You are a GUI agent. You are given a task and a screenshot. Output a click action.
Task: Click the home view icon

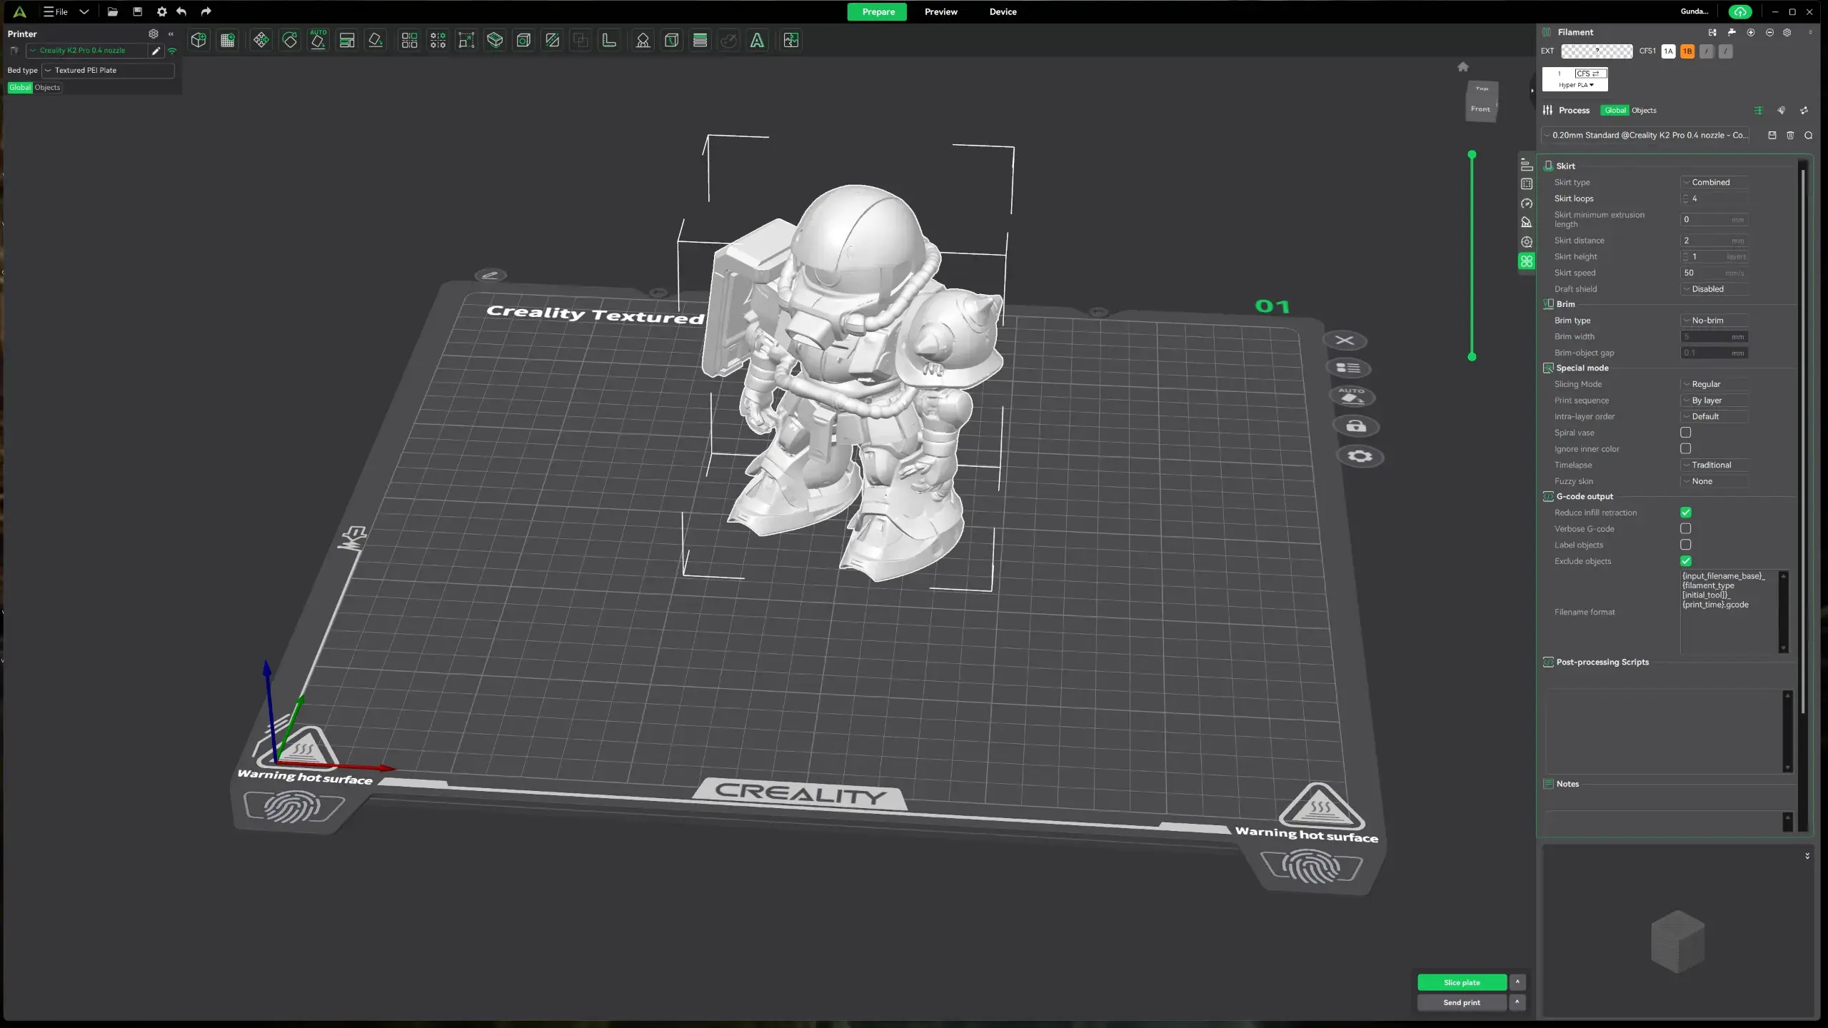pos(1463,66)
